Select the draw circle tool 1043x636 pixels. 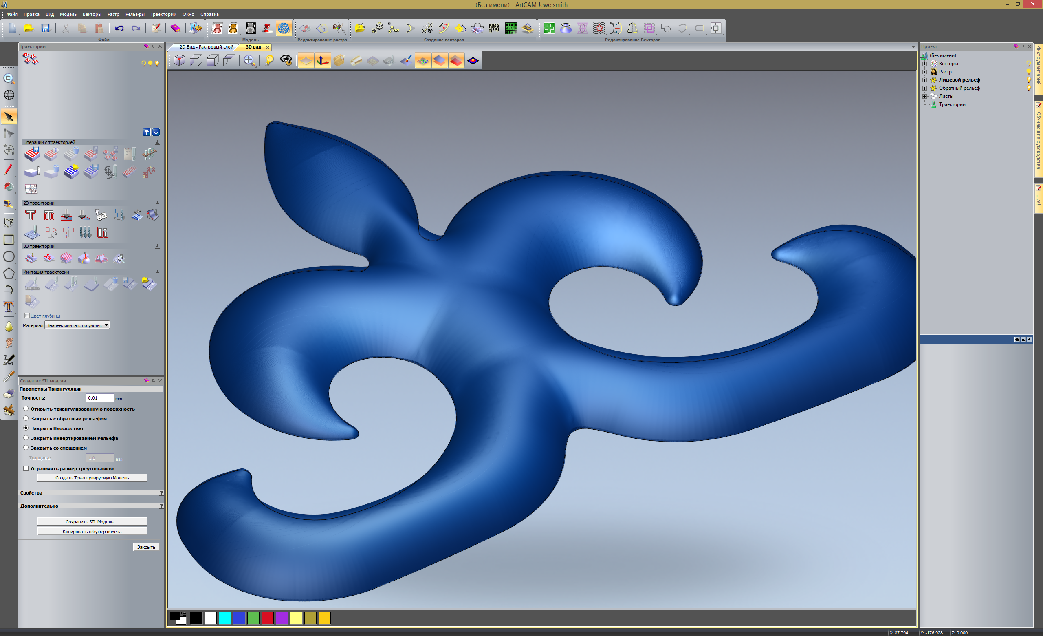tap(9, 256)
